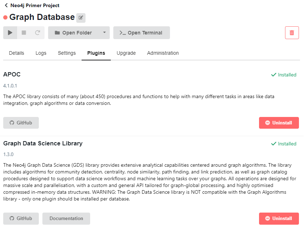Click the Plugins tab underline indicator
The height and width of the screenshot is (230, 305).
[96, 61]
